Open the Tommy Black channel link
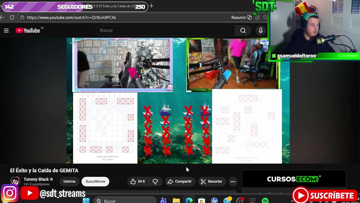Viewport: 360px width, 203px height. click(x=36, y=179)
